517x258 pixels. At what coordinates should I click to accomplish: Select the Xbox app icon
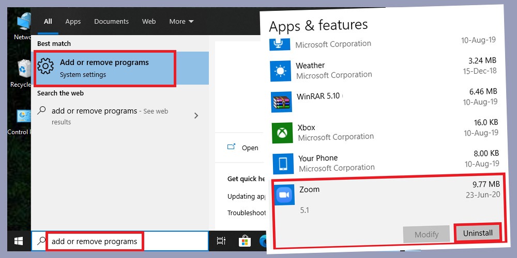click(x=282, y=133)
